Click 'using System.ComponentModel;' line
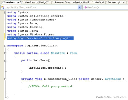Screen dimensions: 128x100 pos(31,20)
